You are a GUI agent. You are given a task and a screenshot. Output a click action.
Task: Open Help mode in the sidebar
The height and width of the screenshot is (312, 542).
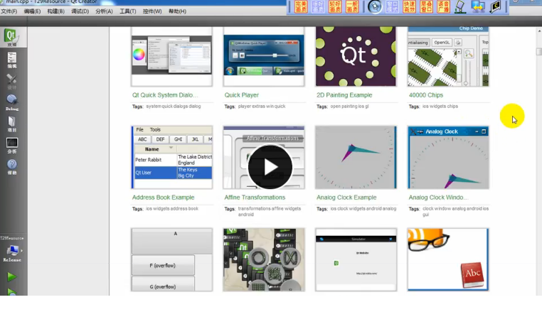tap(11, 167)
